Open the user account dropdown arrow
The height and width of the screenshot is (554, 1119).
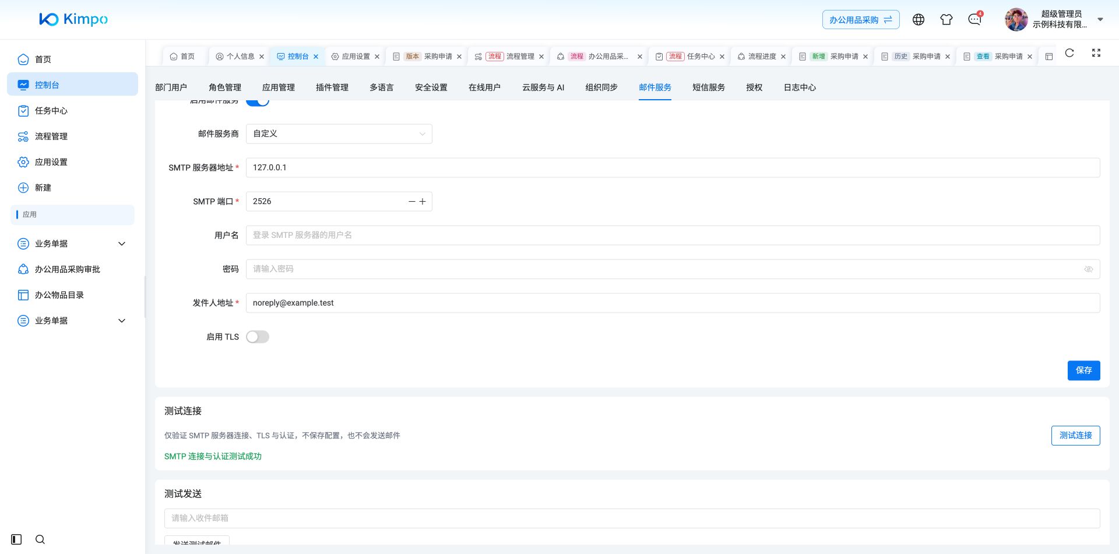(x=1100, y=19)
